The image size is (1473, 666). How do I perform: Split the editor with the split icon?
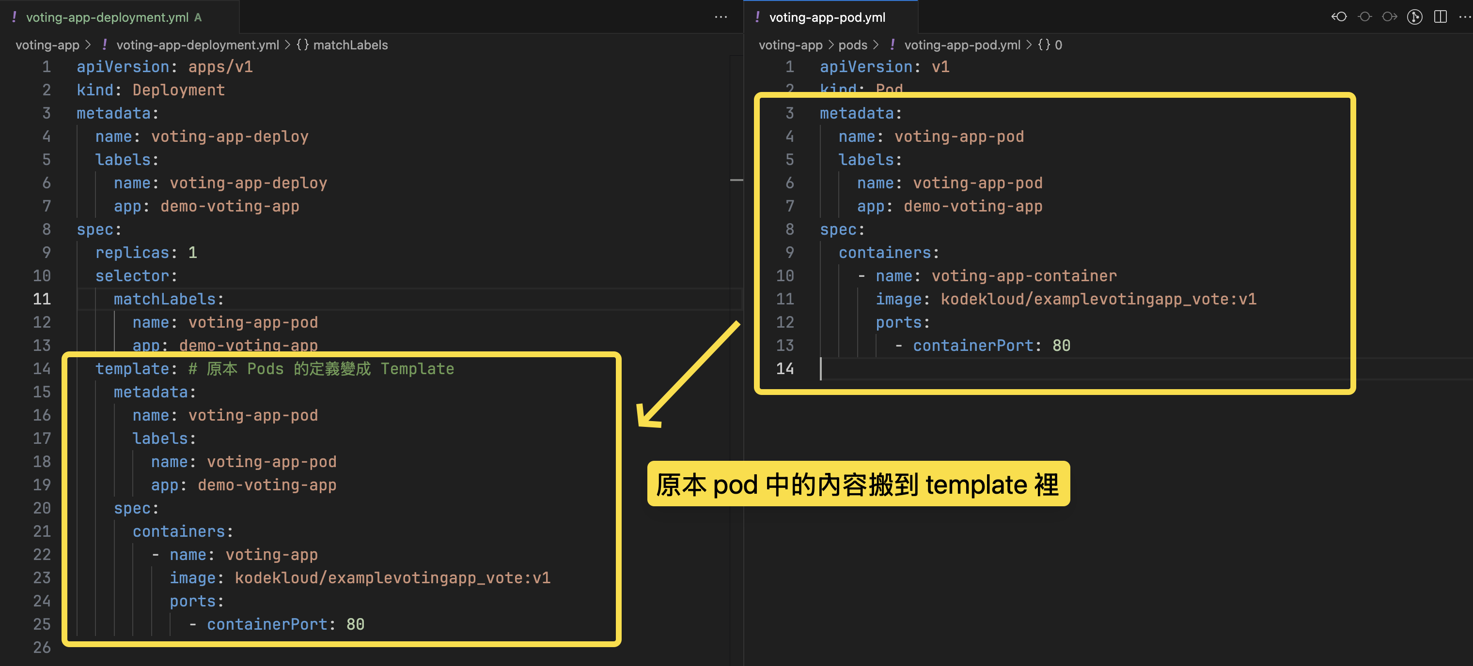point(1441,17)
